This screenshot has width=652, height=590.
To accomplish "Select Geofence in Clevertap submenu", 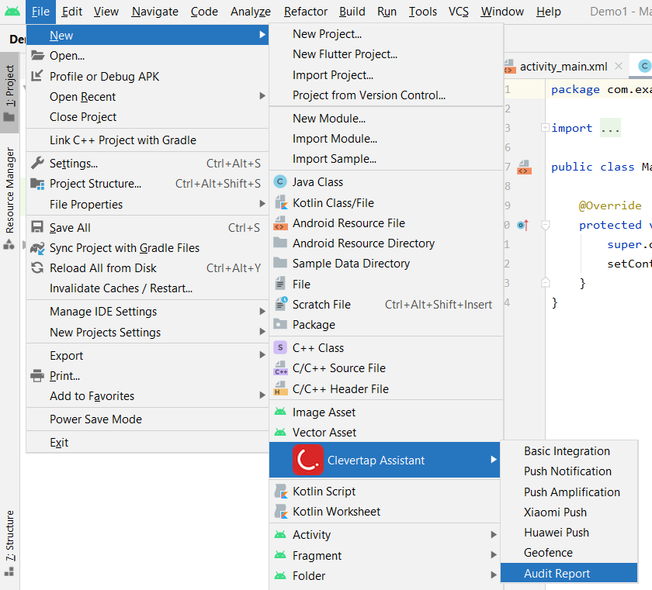I will (568, 553).
